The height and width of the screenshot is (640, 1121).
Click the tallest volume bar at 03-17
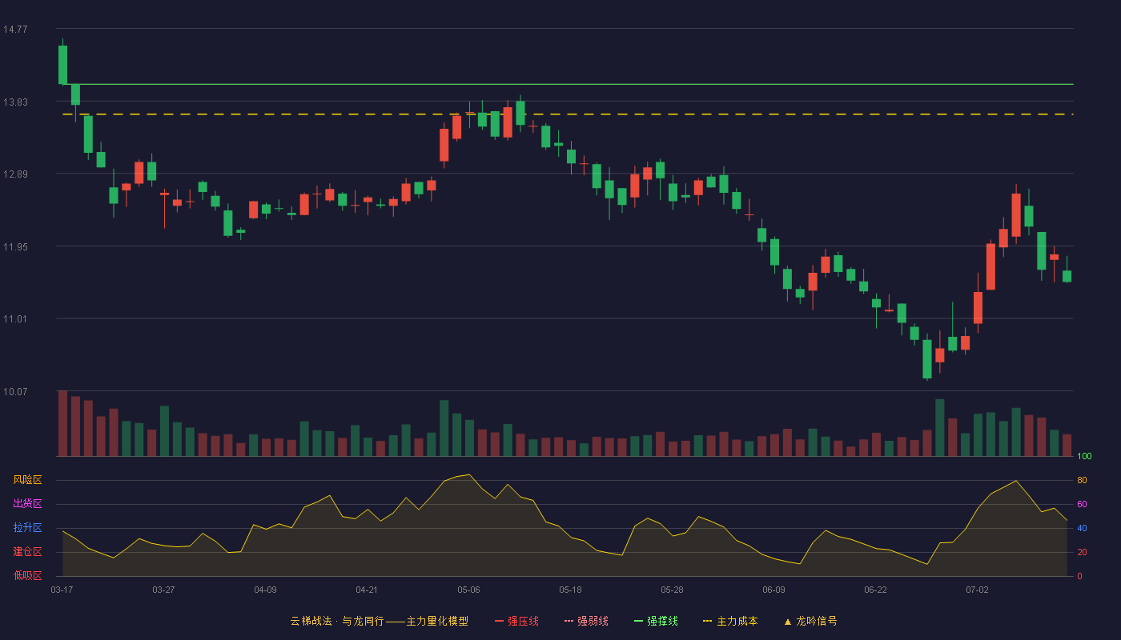[x=62, y=423]
